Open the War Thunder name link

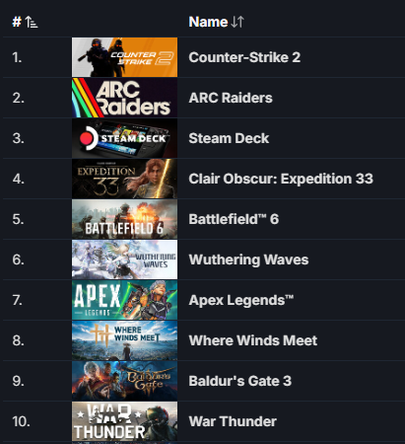tap(233, 421)
